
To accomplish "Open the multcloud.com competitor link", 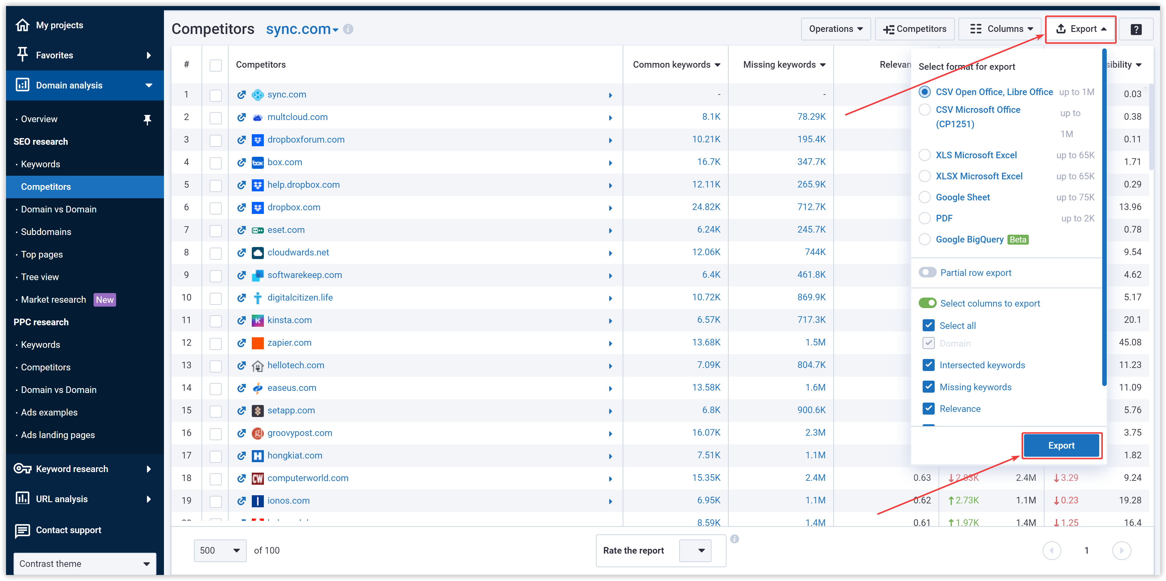I will [298, 117].
